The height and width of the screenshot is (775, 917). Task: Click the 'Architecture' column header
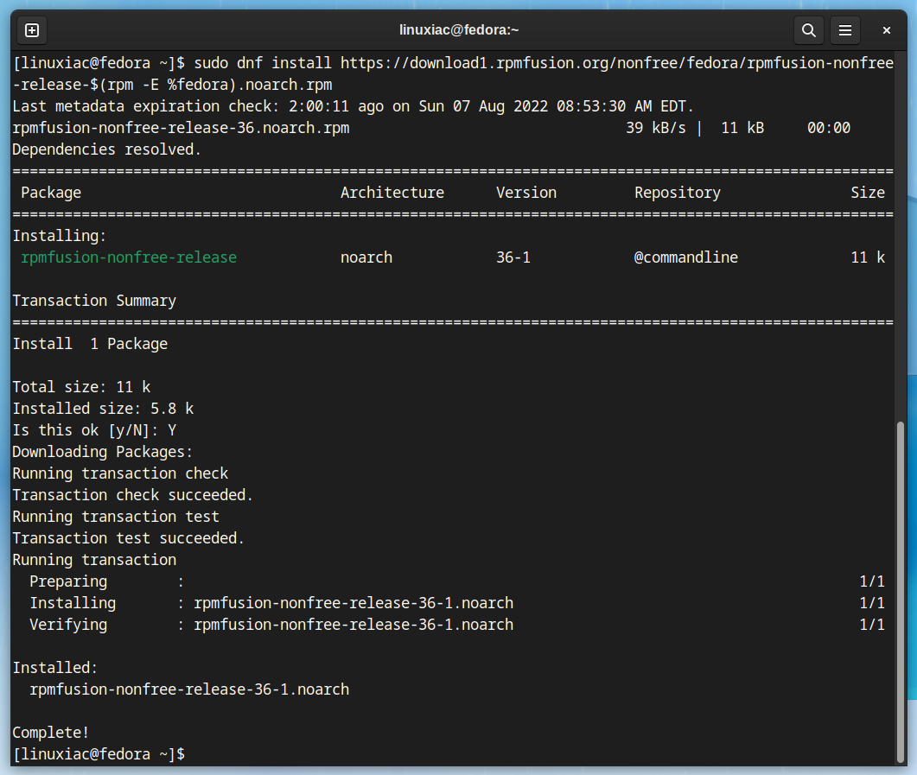392,193
